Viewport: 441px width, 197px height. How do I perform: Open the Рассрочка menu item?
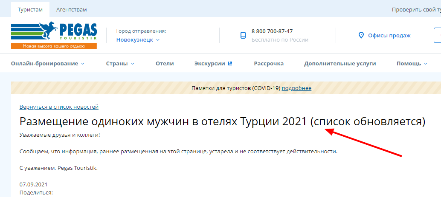[269, 64]
